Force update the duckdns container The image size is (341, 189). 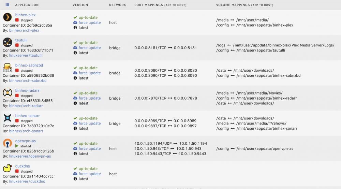(90, 174)
